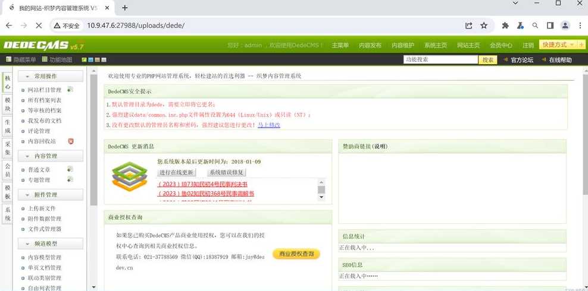
Task: Click the 商业授权查询 yellow button
Action: click(296, 254)
